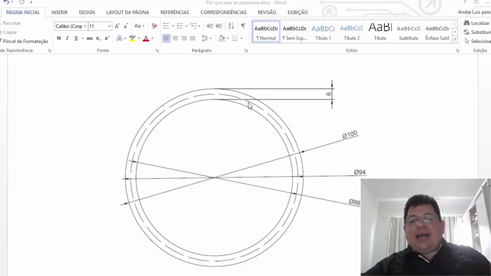Click the numbered list icon
This screenshot has height=276, width=491.
180,26
